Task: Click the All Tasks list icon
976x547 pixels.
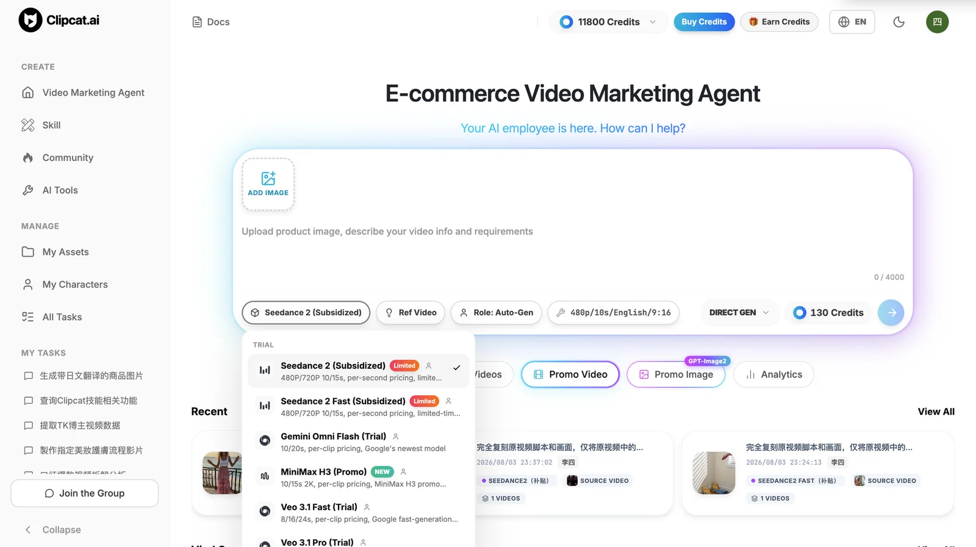Action: [x=28, y=317]
